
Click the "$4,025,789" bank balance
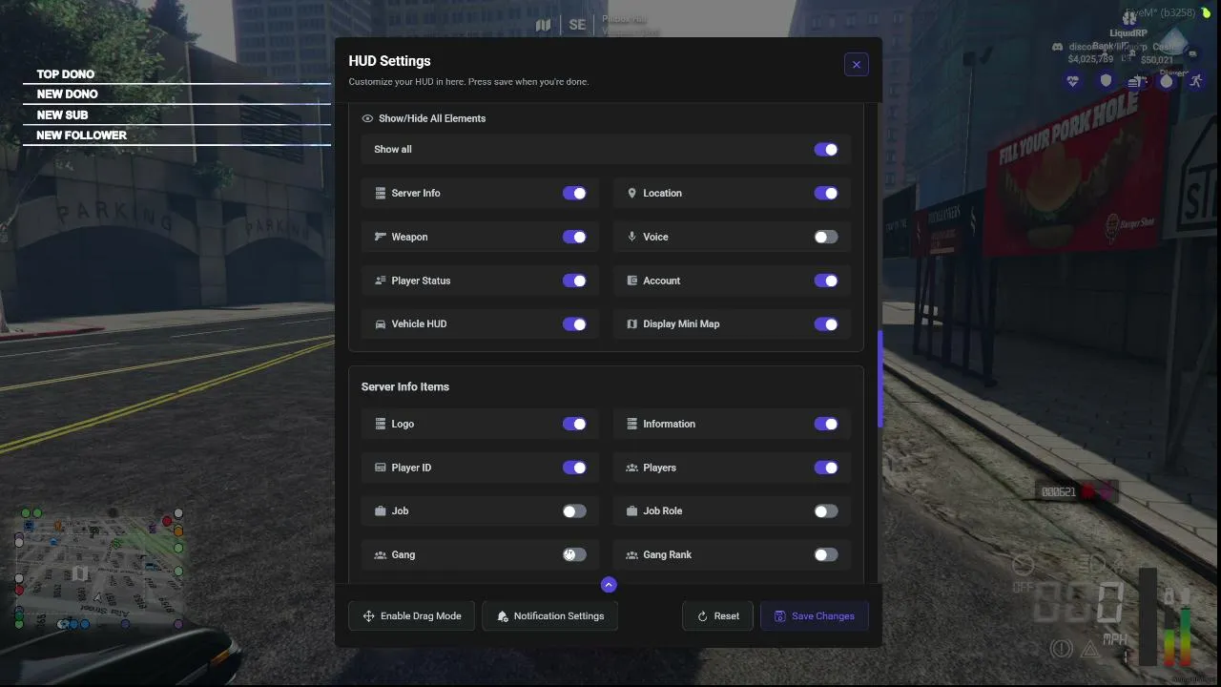tap(1090, 59)
